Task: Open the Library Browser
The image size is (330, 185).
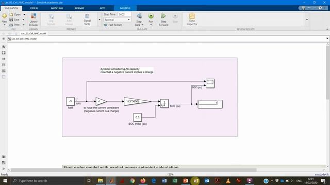Action: pyautogui.click(x=34, y=20)
